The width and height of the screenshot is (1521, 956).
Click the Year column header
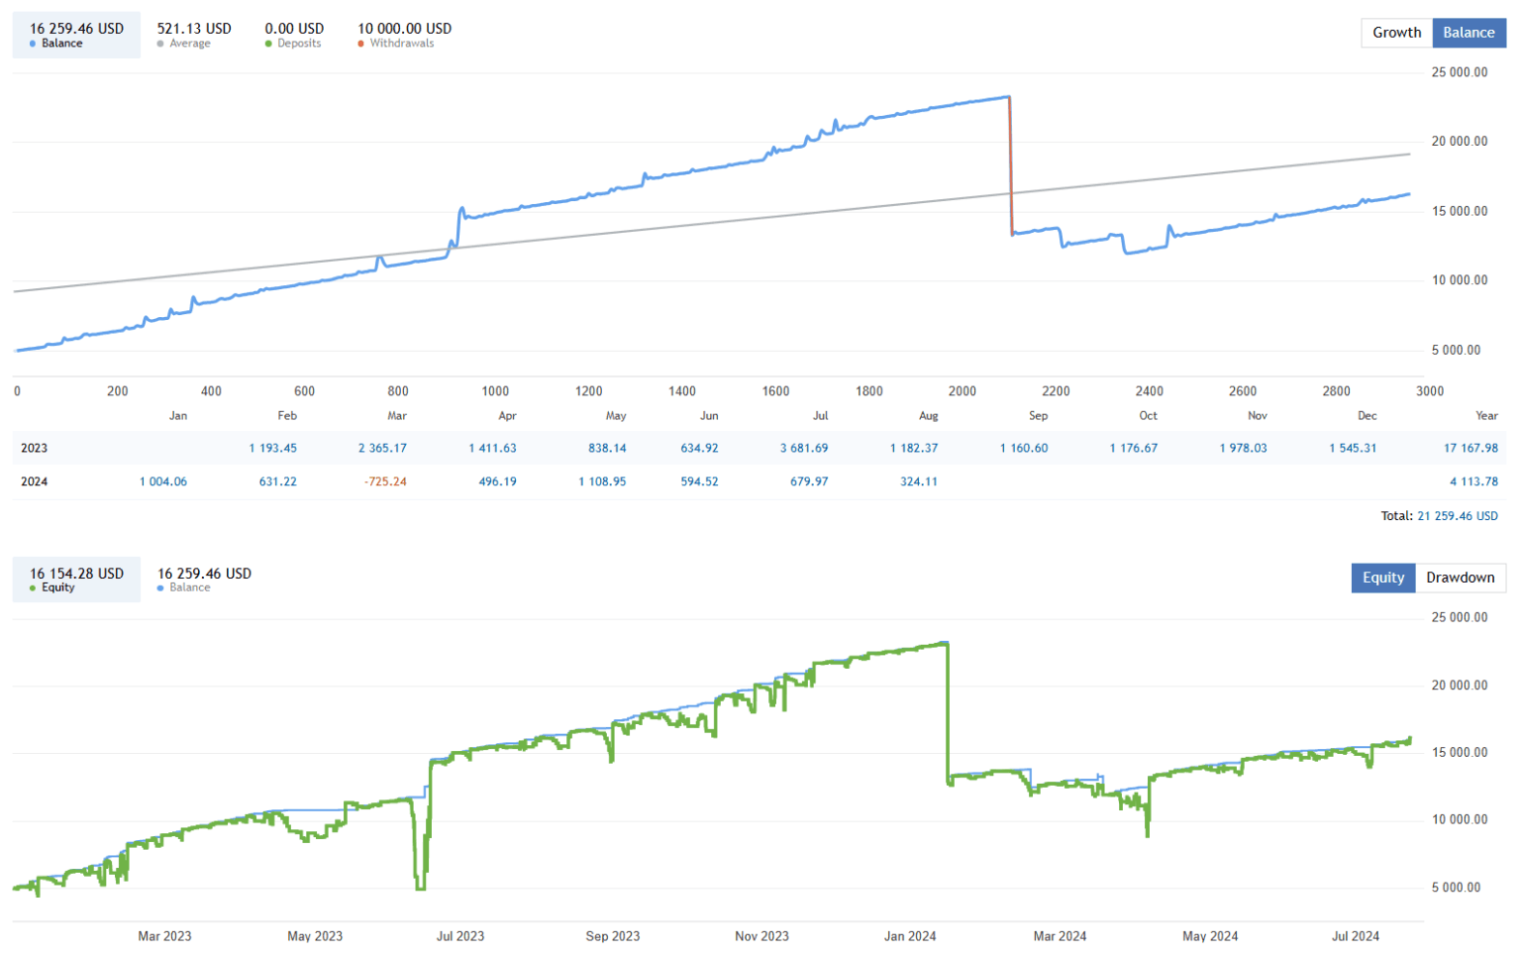[x=1486, y=416]
